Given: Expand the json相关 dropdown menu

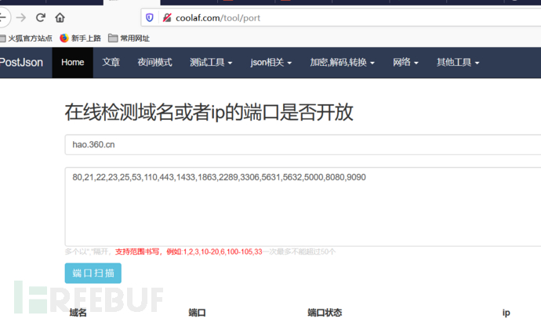Looking at the screenshot, I should click(x=270, y=63).
